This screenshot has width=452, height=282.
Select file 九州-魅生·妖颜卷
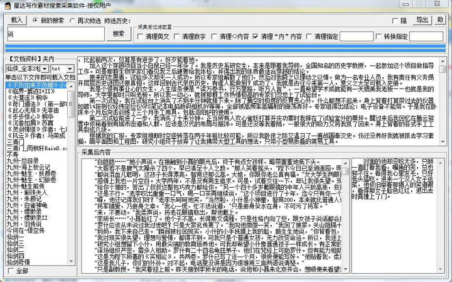[x=36, y=173]
